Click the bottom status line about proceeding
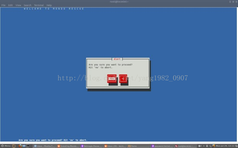Screen dimensions: 238x148 [x=53, y=140]
